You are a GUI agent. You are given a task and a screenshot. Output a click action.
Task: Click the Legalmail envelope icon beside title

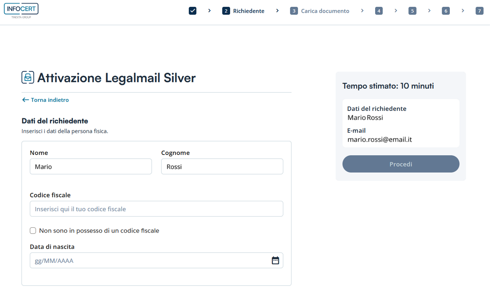coord(28,78)
